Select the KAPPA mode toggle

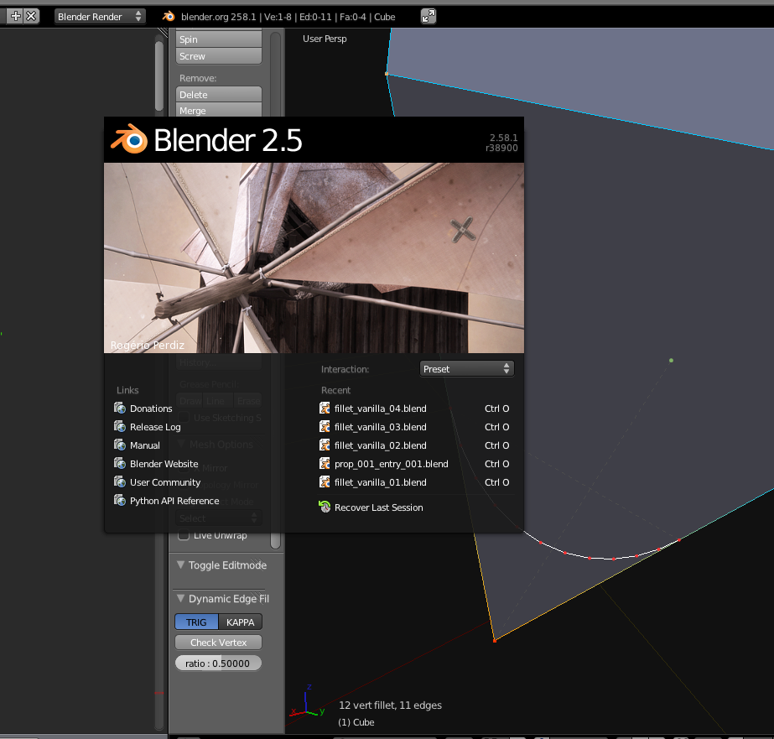pyautogui.click(x=240, y=622)
